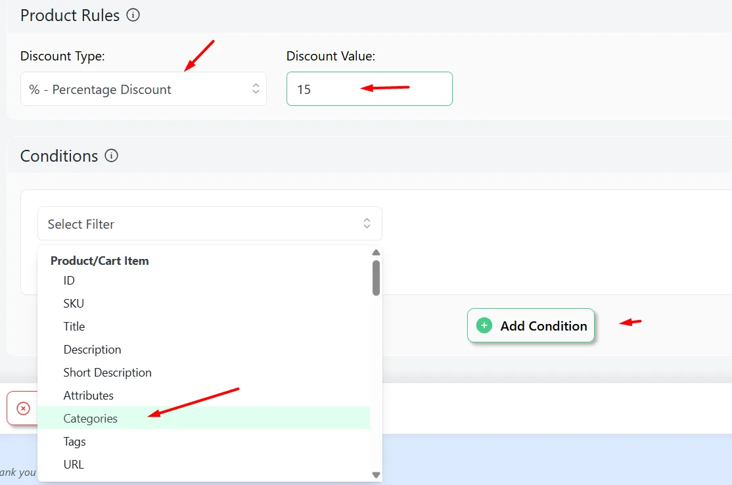Click the Product/Cart Item group header

[x=99, y=261]
